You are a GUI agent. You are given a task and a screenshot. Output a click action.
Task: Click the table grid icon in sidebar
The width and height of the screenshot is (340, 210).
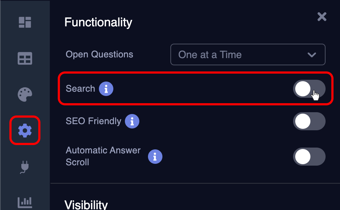(x=25, y=58)
